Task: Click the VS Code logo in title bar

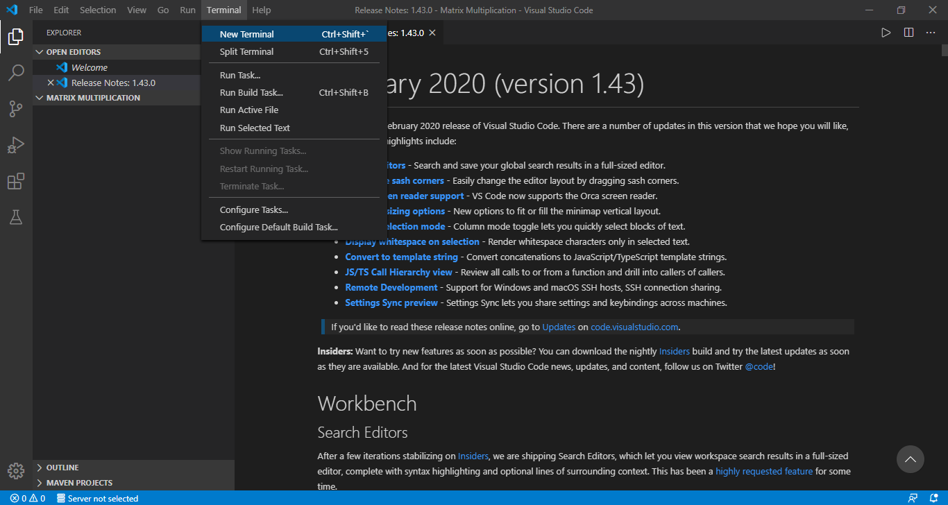Action: coord(11,10)
